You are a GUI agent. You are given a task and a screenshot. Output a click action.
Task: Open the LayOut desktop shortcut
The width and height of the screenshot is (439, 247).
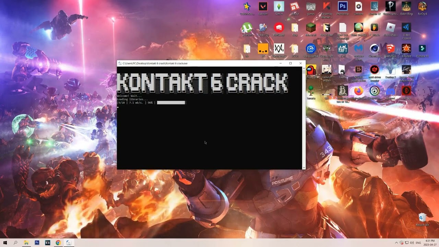[295, 9]
